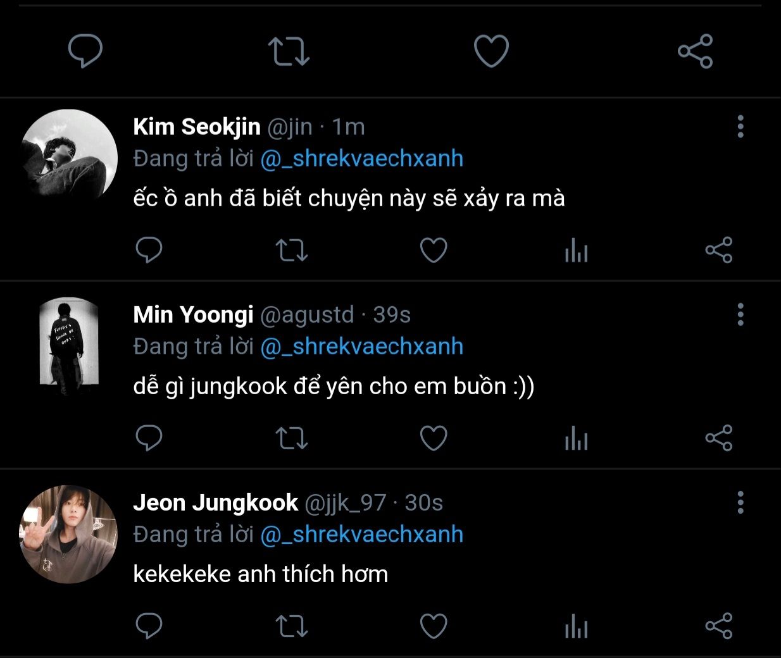The width and height of the screenshot is (781, 658).
Task: Share Min Yoongi's reply
Action: 718,438
